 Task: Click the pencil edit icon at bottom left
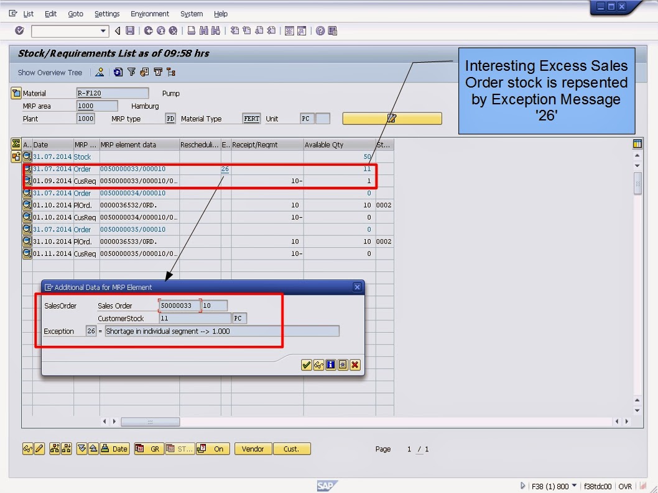[x=39, y=448]
